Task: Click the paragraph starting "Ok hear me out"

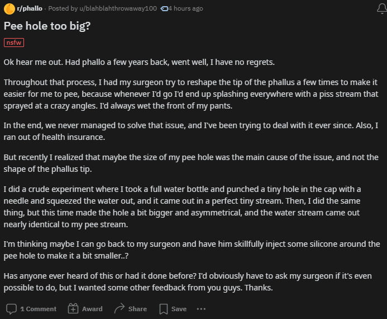Action: tap(139, 62)
